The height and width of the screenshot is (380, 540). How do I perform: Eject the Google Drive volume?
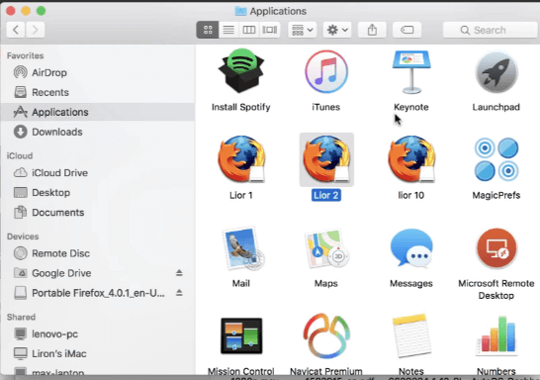[x=179, y=273]
